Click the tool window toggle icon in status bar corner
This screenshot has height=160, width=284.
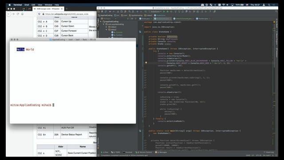[x=99, y=155]
